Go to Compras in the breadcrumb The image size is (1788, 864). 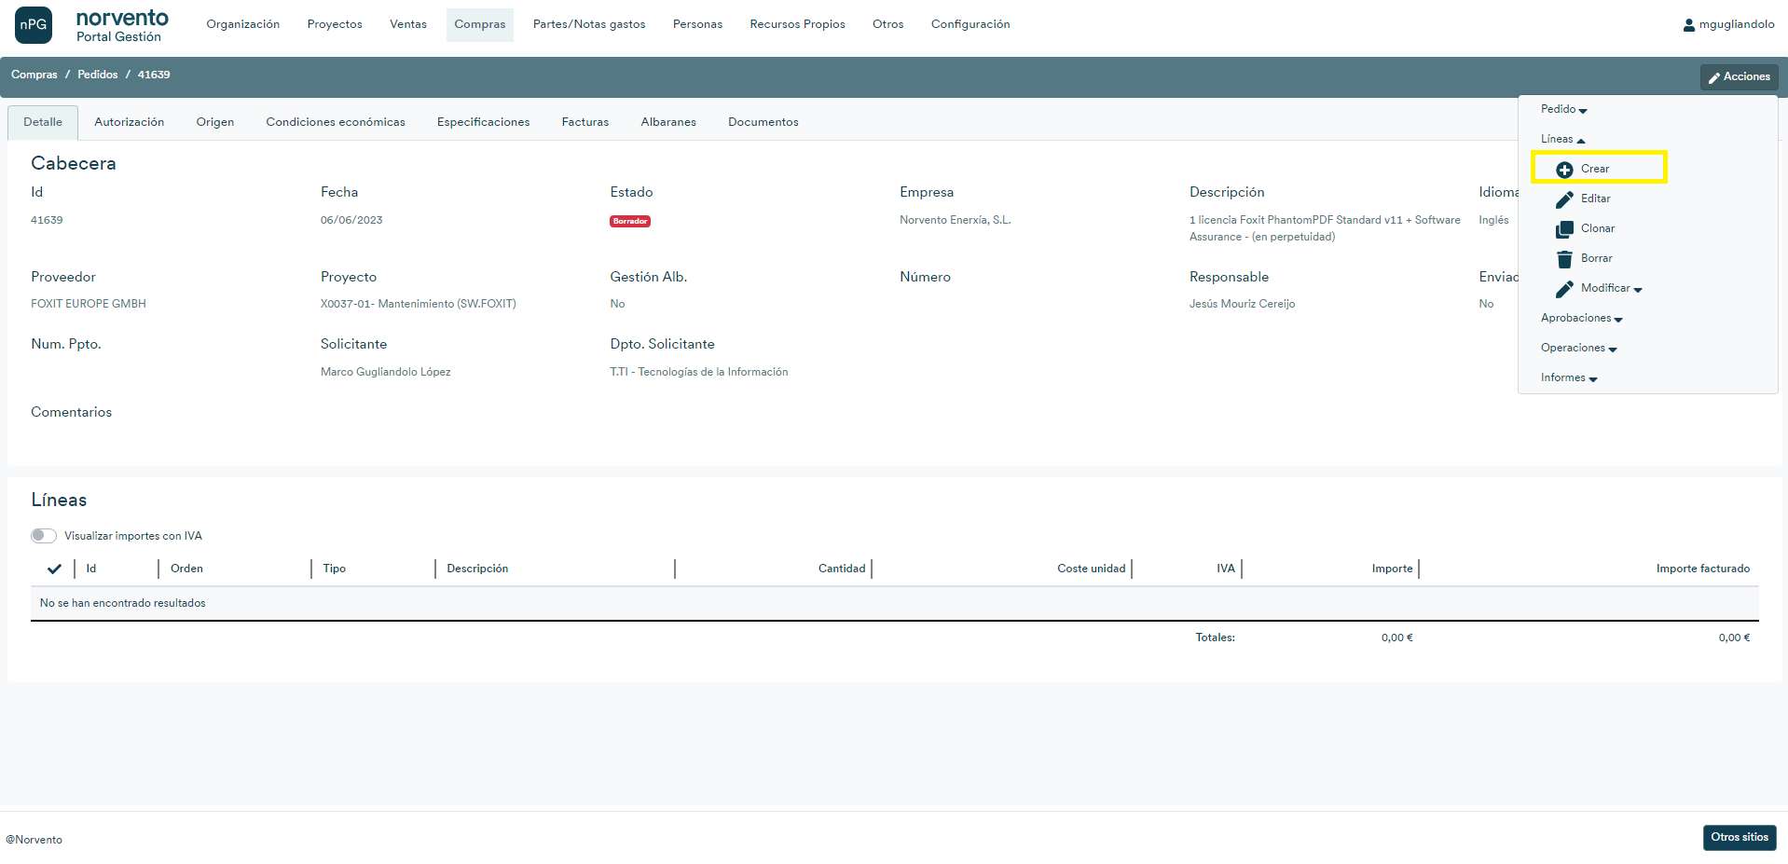pos(34,75)
